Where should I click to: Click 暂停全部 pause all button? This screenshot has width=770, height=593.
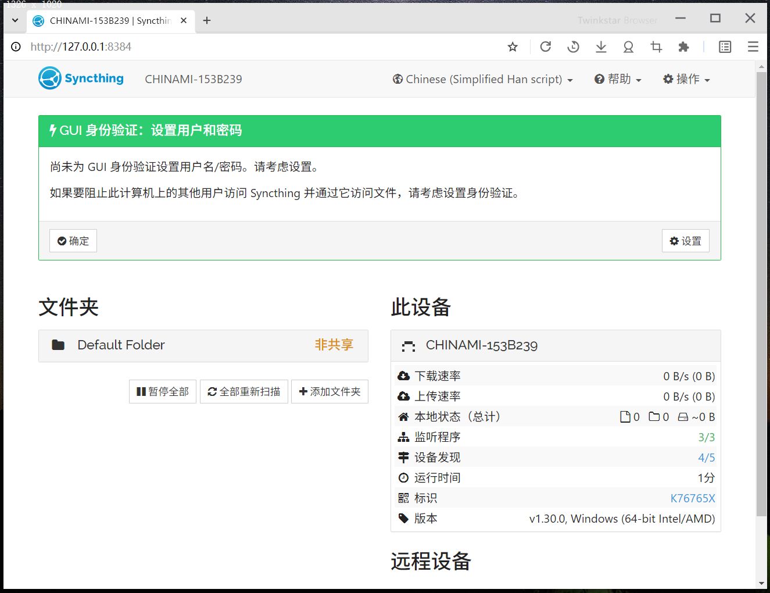point(163,391)
